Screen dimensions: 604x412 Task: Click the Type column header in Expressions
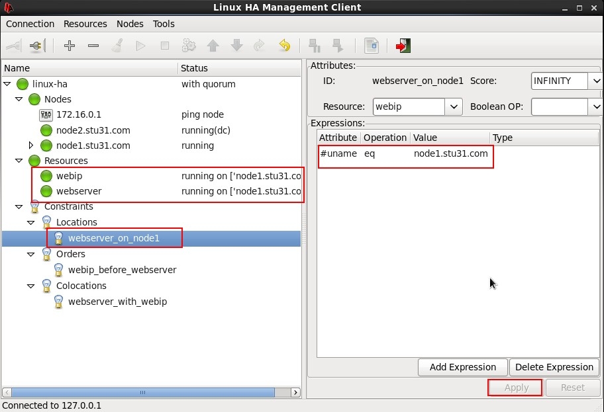[x=544, y=138]
